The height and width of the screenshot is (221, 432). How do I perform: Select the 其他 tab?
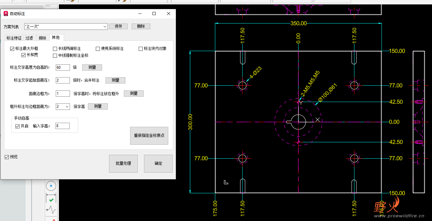[56, 37]
